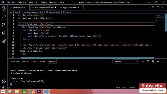Screen dimensions: 167x94
Task: Click the errors and warnings status indicator
Action: 6,87
